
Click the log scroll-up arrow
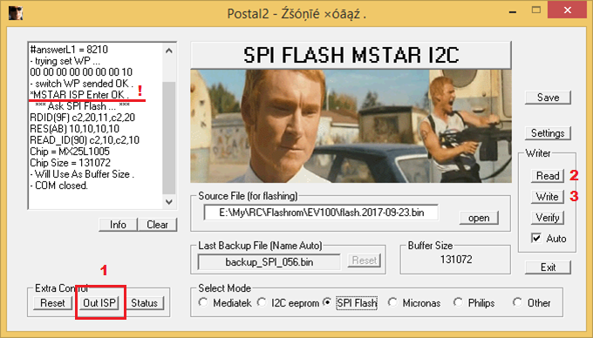click(x=169, y=51)
